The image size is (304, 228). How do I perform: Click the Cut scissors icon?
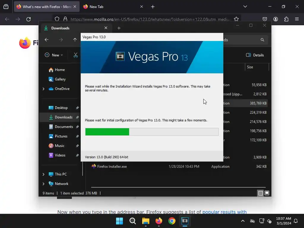[76, 55]
